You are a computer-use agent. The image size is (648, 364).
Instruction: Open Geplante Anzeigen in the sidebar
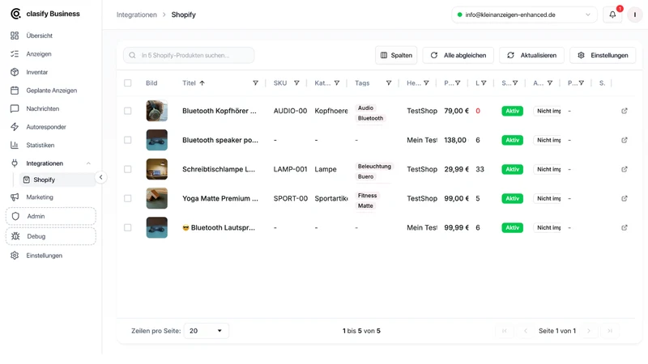[x=51, y=91]
